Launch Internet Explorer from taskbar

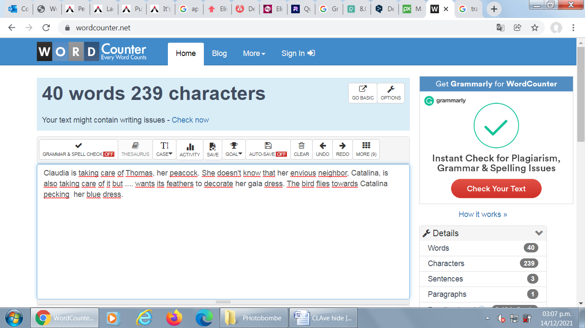click(x=144, y=318)
